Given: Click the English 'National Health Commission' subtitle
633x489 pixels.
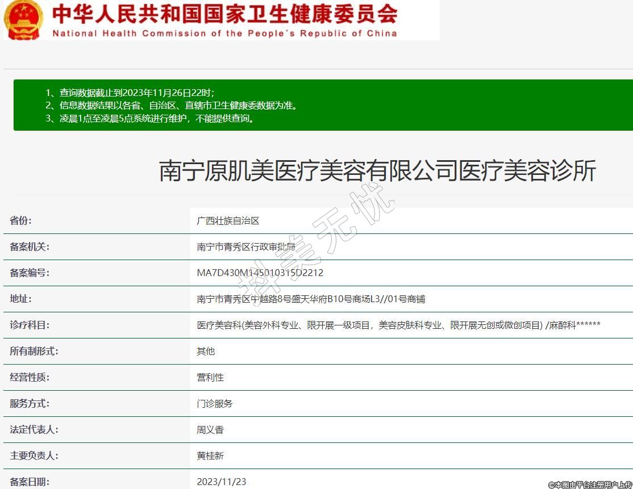Looking at the screenshot, I should tap(224, 33).
